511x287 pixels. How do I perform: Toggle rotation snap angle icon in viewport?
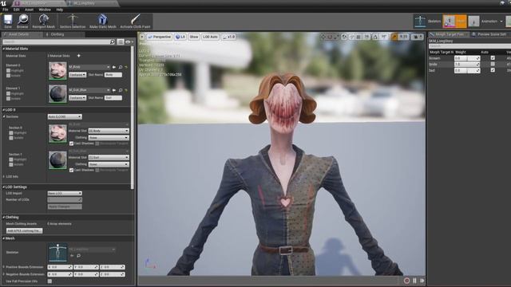click(375, 37)
